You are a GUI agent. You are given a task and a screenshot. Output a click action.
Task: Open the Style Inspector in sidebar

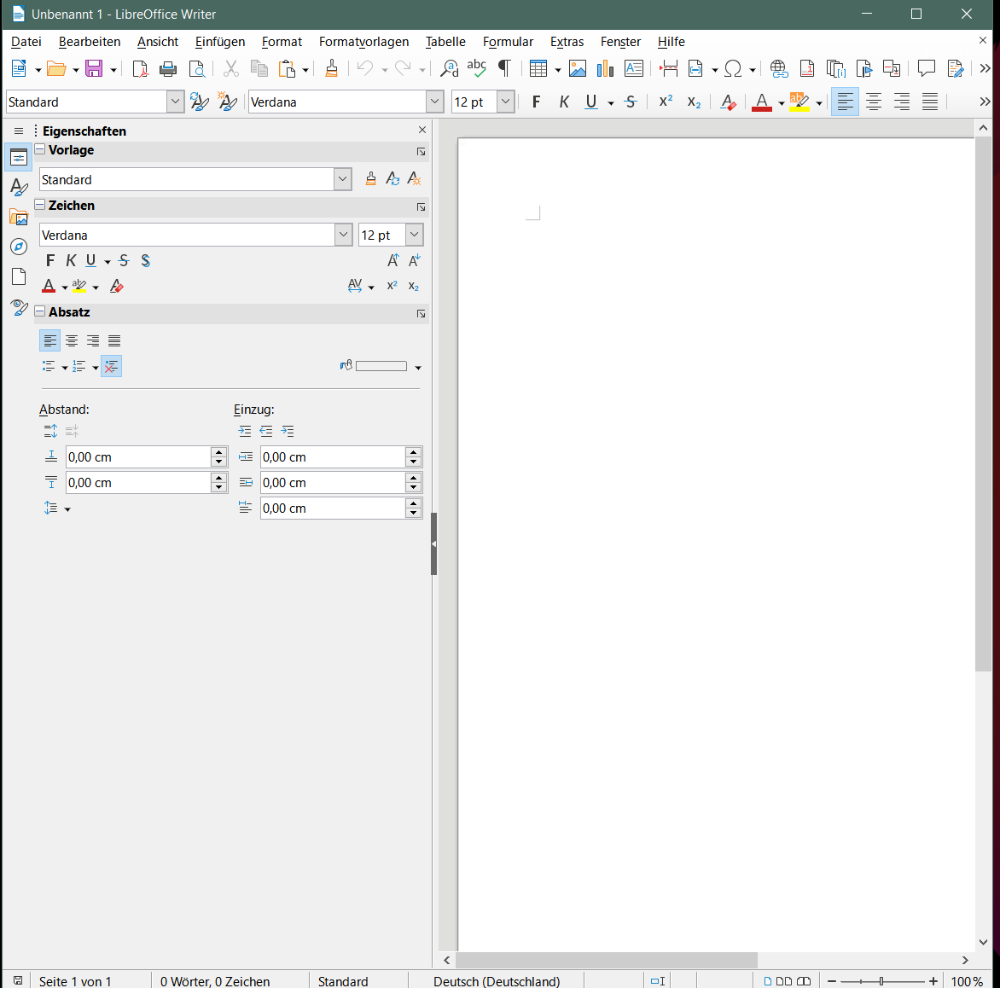19,308
